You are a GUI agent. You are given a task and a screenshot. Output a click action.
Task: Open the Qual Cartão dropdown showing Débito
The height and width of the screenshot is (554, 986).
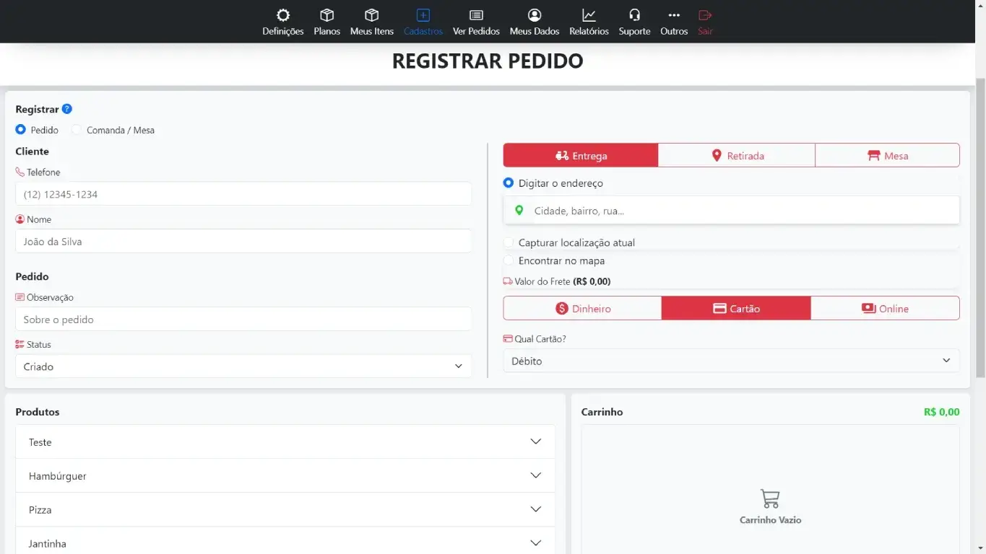[731, 361]
